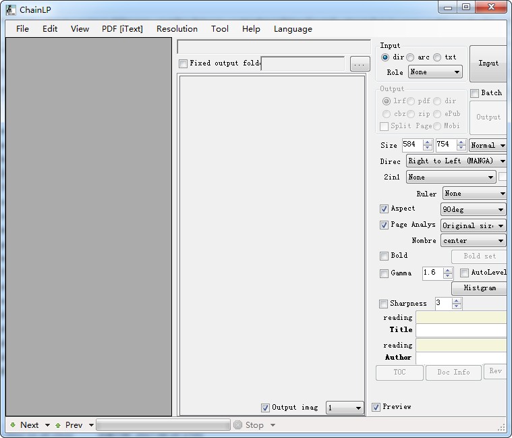Open dropdown arrow beside Stop button
This screenshot has width=512, height=438.
click(273, 425)
